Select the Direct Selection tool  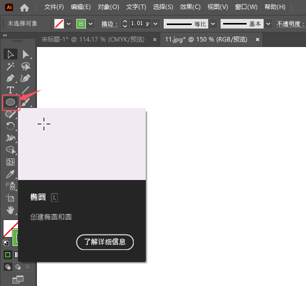25,54
